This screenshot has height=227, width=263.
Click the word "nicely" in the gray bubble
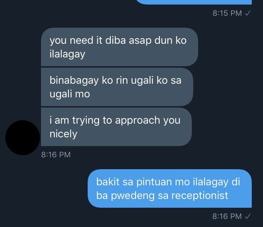point(63,134)
